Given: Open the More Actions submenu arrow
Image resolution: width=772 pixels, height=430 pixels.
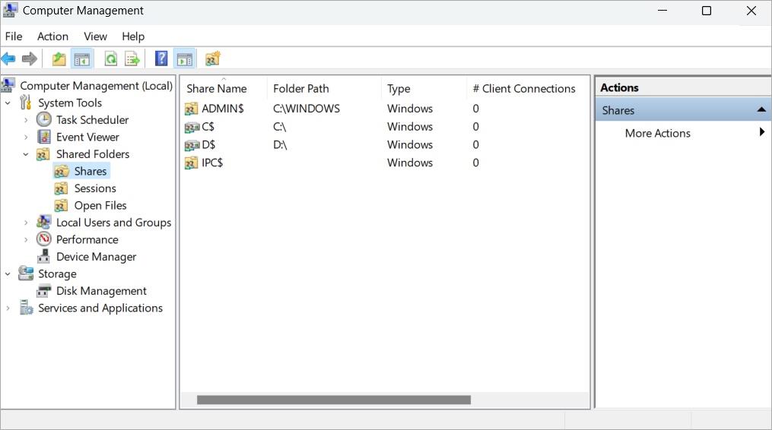Looking at the screenshot, I should pos(761,132).
